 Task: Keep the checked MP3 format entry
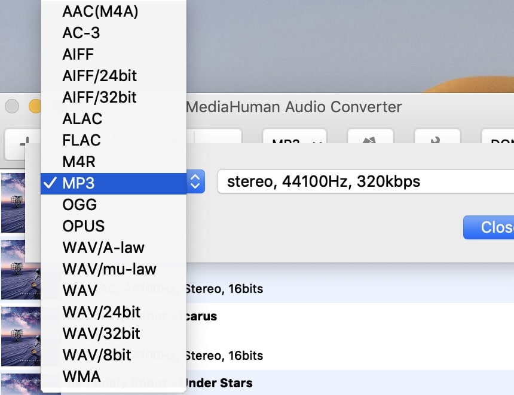[114, 183]
